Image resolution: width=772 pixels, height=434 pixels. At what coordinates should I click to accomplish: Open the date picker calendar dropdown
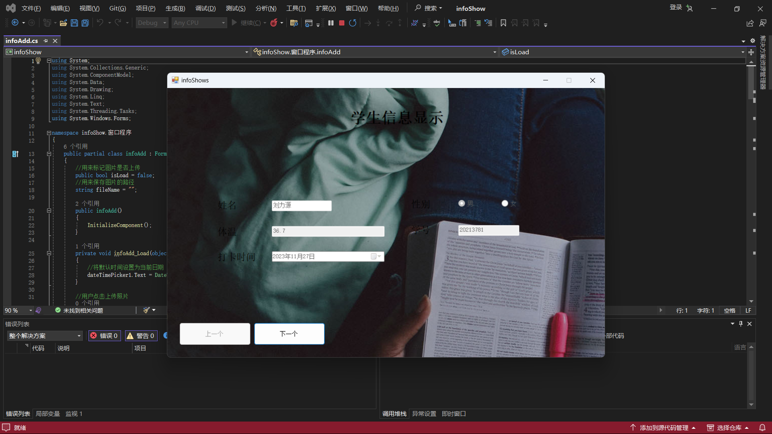(376, 256)
